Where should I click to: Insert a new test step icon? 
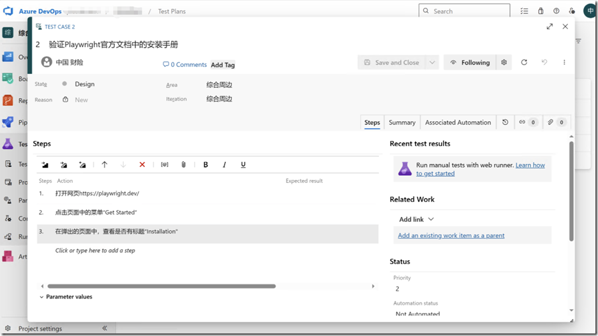pos(45,164)
